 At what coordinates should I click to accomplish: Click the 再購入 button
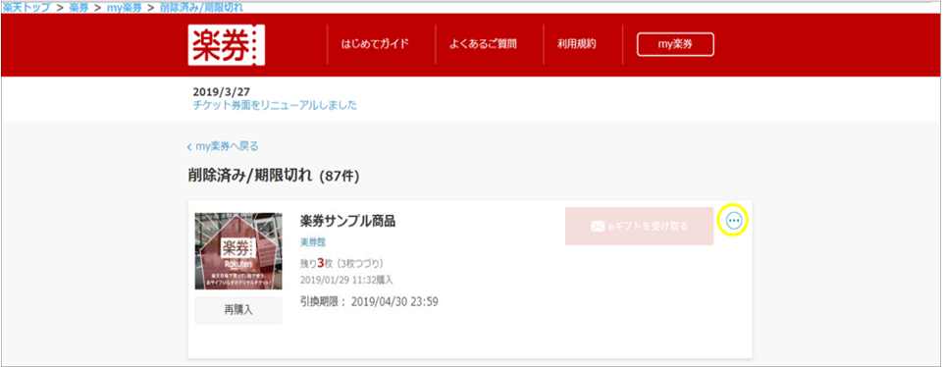click(x=238, y=310)
